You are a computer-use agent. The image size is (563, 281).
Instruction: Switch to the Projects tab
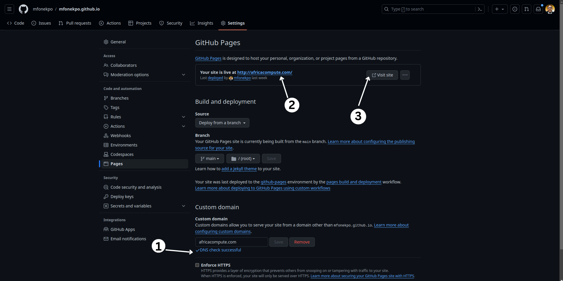click(140, 23)
